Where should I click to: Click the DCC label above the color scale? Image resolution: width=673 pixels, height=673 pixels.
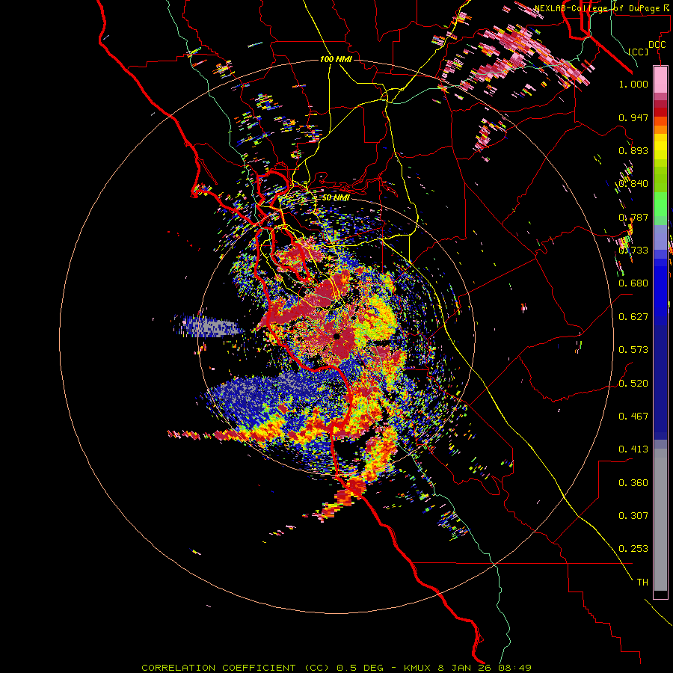click(657, 45)
